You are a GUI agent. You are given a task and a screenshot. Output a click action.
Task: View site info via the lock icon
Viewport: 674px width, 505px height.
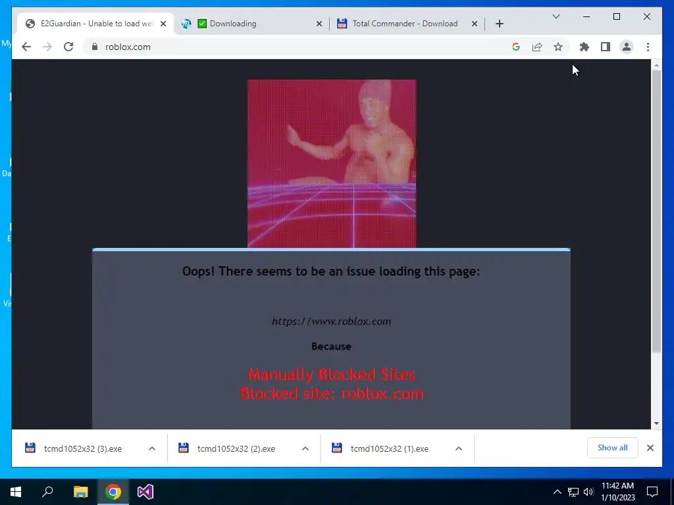click(95, 47)
